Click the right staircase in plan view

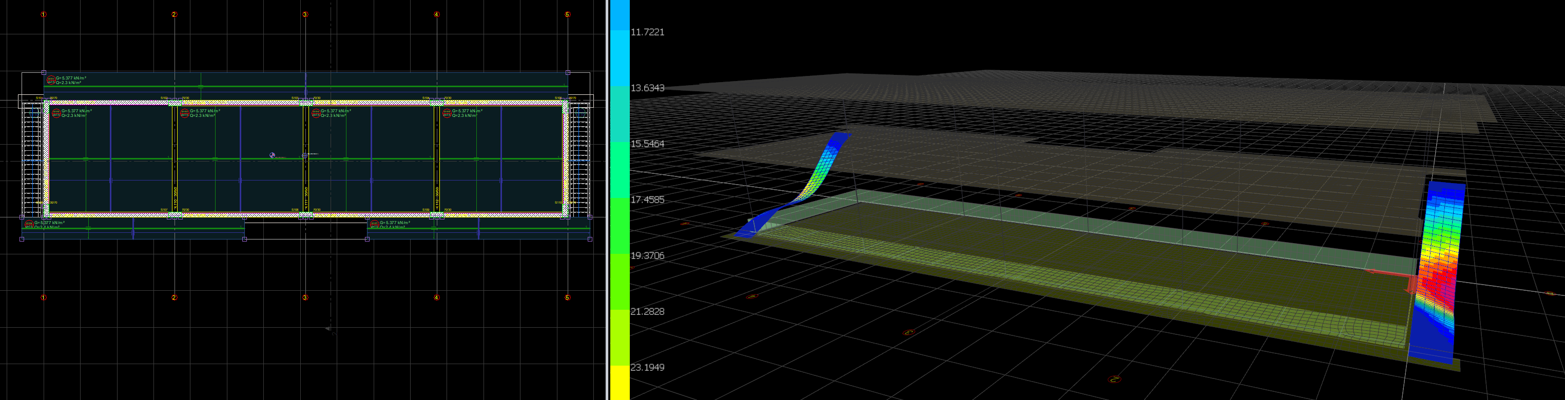coord(580,158)
